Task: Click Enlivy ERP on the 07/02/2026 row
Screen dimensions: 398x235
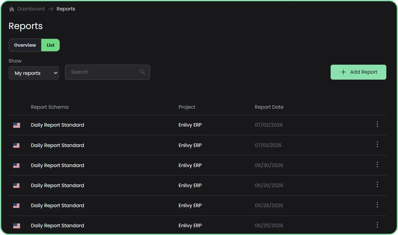Action: pos(190,125)
